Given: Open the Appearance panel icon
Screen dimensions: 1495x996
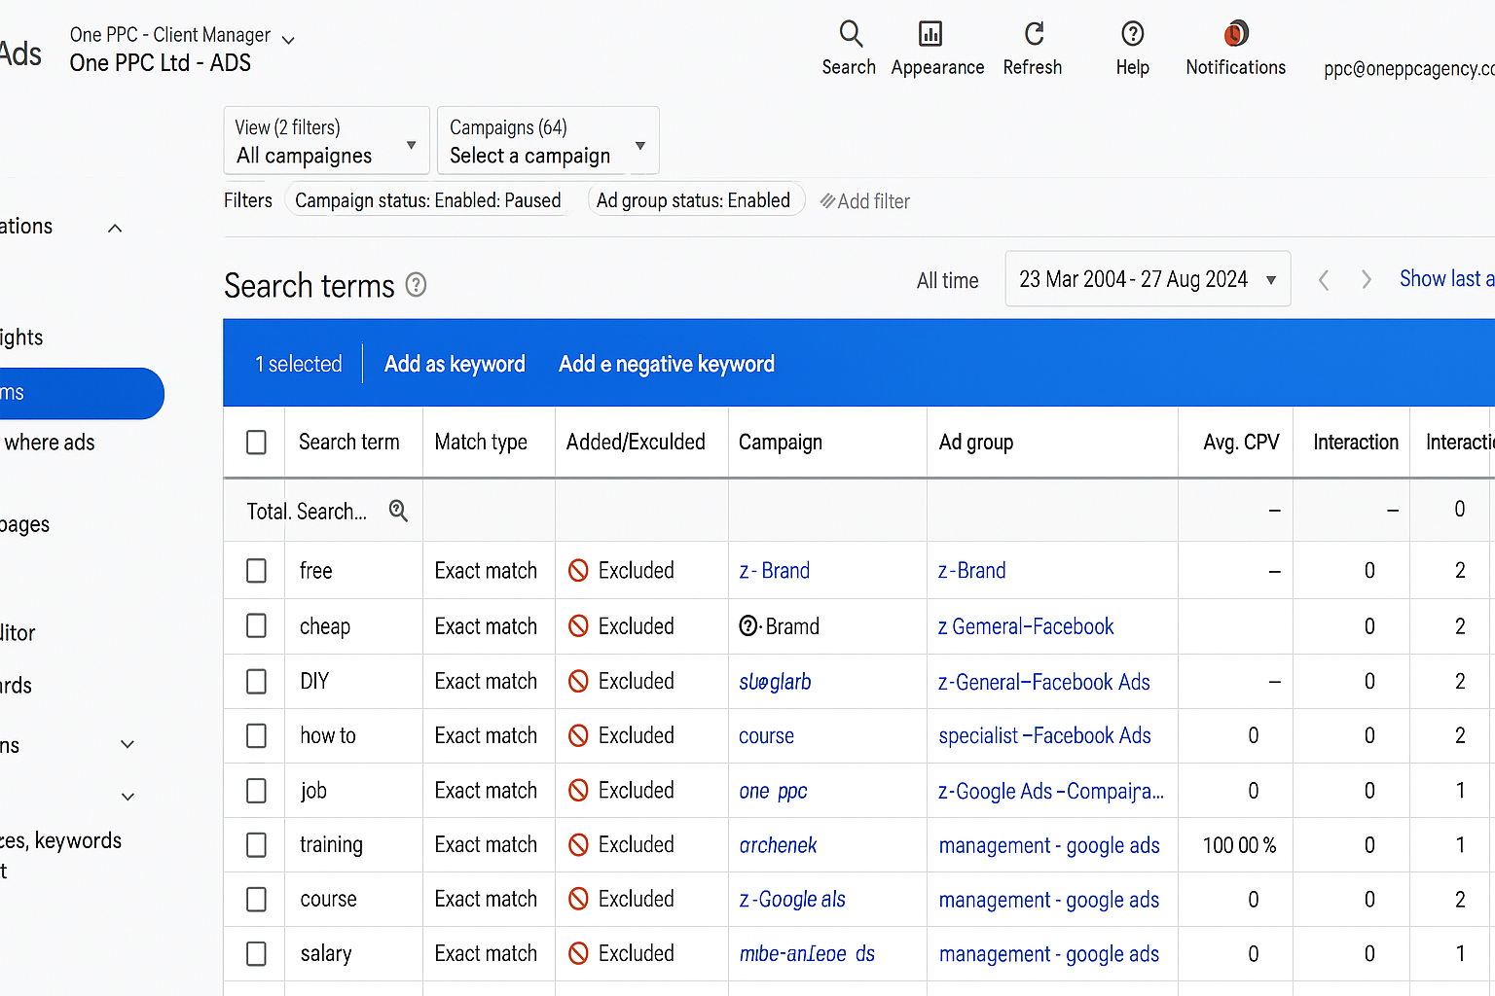Looking at the screenshot, I should (x=930, y=34).
